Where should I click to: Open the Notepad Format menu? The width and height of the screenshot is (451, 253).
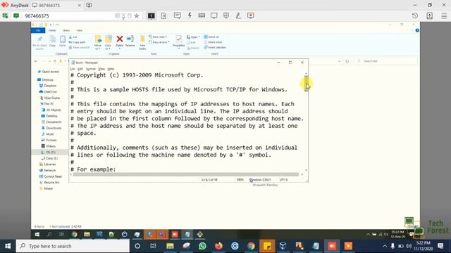click(91, 69)
